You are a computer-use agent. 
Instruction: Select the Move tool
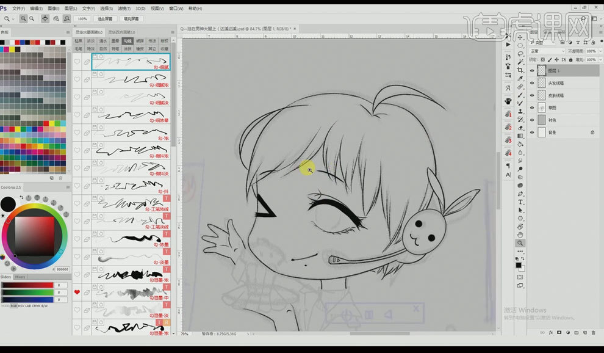[x=520, y=37]
